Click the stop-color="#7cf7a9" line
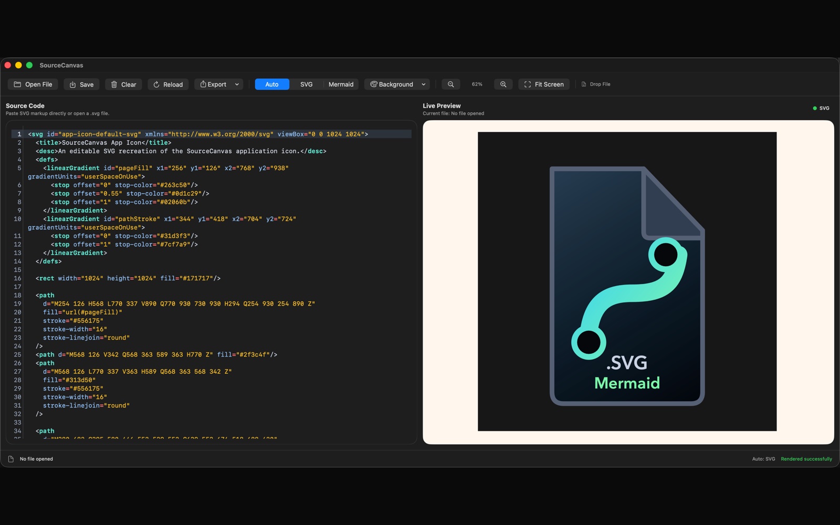The width and height of the screenshot is (840, 525). (x=124, y=244)
